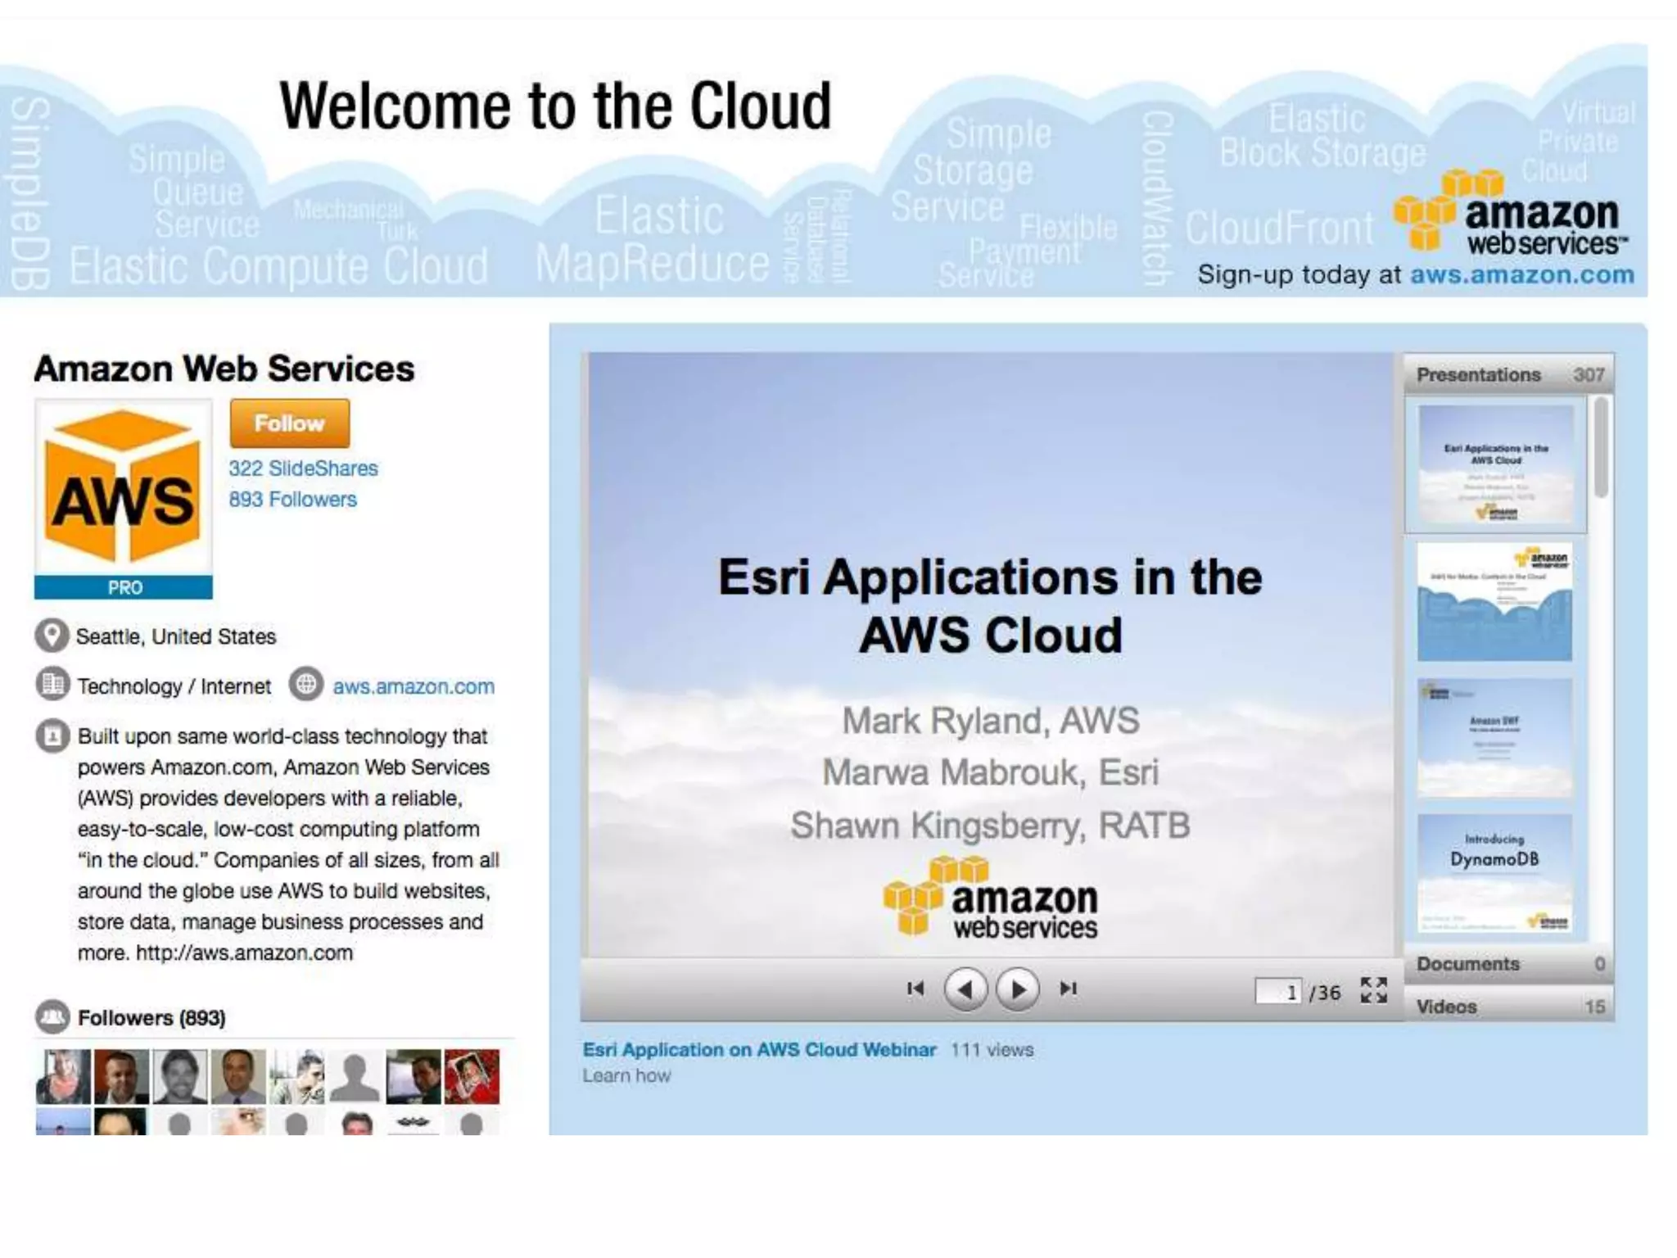Click the 'Learn how' description text
The height and width of the screenshot is (1258, 1677).
[626, 1076]
